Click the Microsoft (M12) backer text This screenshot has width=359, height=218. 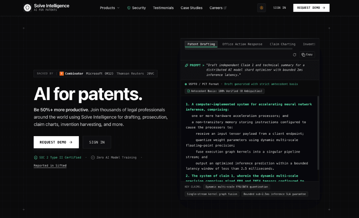(x=100, y=73)
